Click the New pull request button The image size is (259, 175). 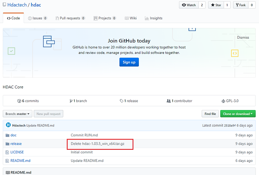[x=49, y=114]
